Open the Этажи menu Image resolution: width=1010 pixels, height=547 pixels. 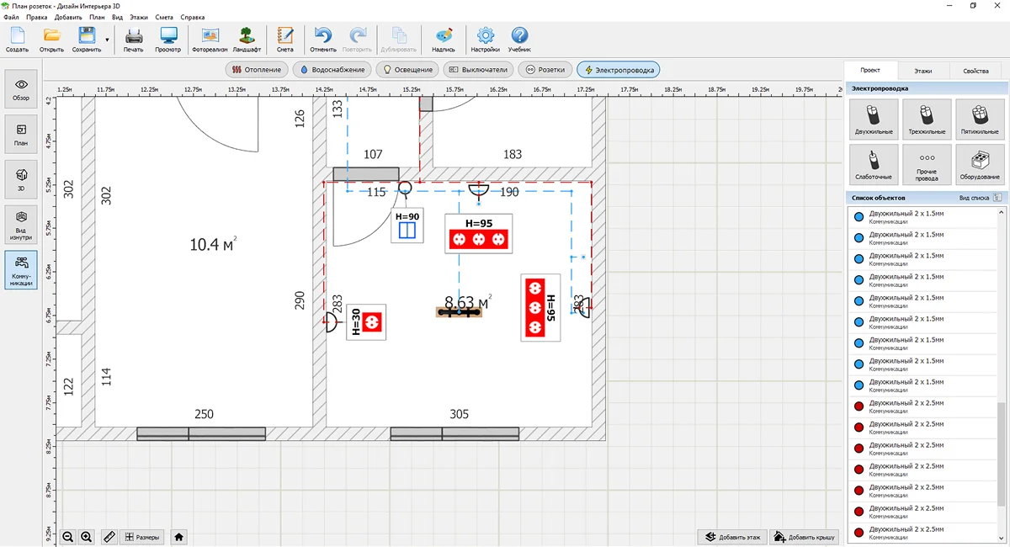pyautogui.click(x=139, y=17)
